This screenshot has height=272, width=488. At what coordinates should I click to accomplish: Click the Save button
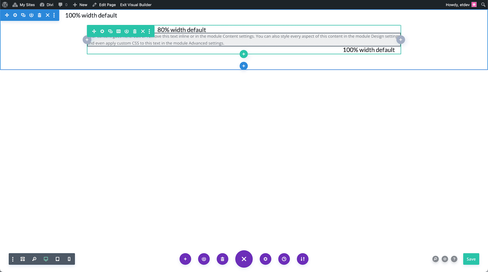[471, 259]
